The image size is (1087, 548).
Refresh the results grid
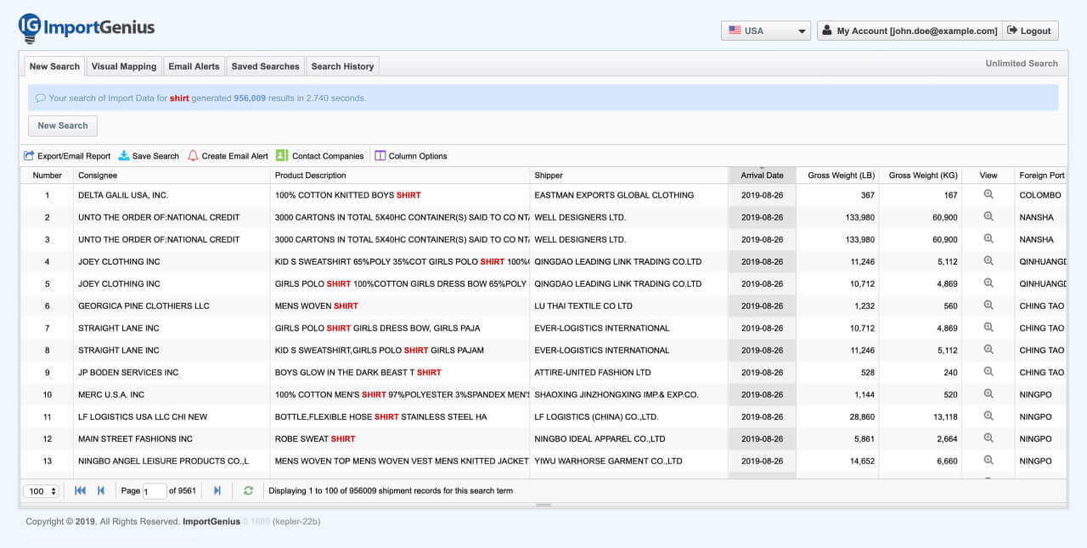tap(248, 490)
